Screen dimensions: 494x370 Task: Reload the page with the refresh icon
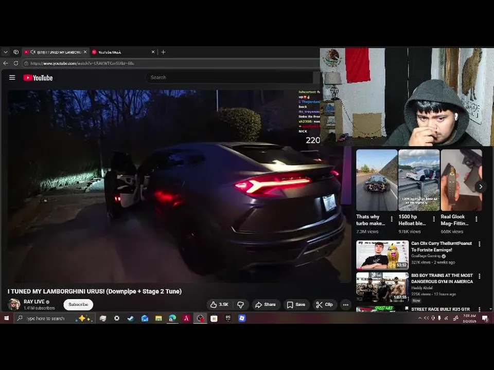(16, 63)
